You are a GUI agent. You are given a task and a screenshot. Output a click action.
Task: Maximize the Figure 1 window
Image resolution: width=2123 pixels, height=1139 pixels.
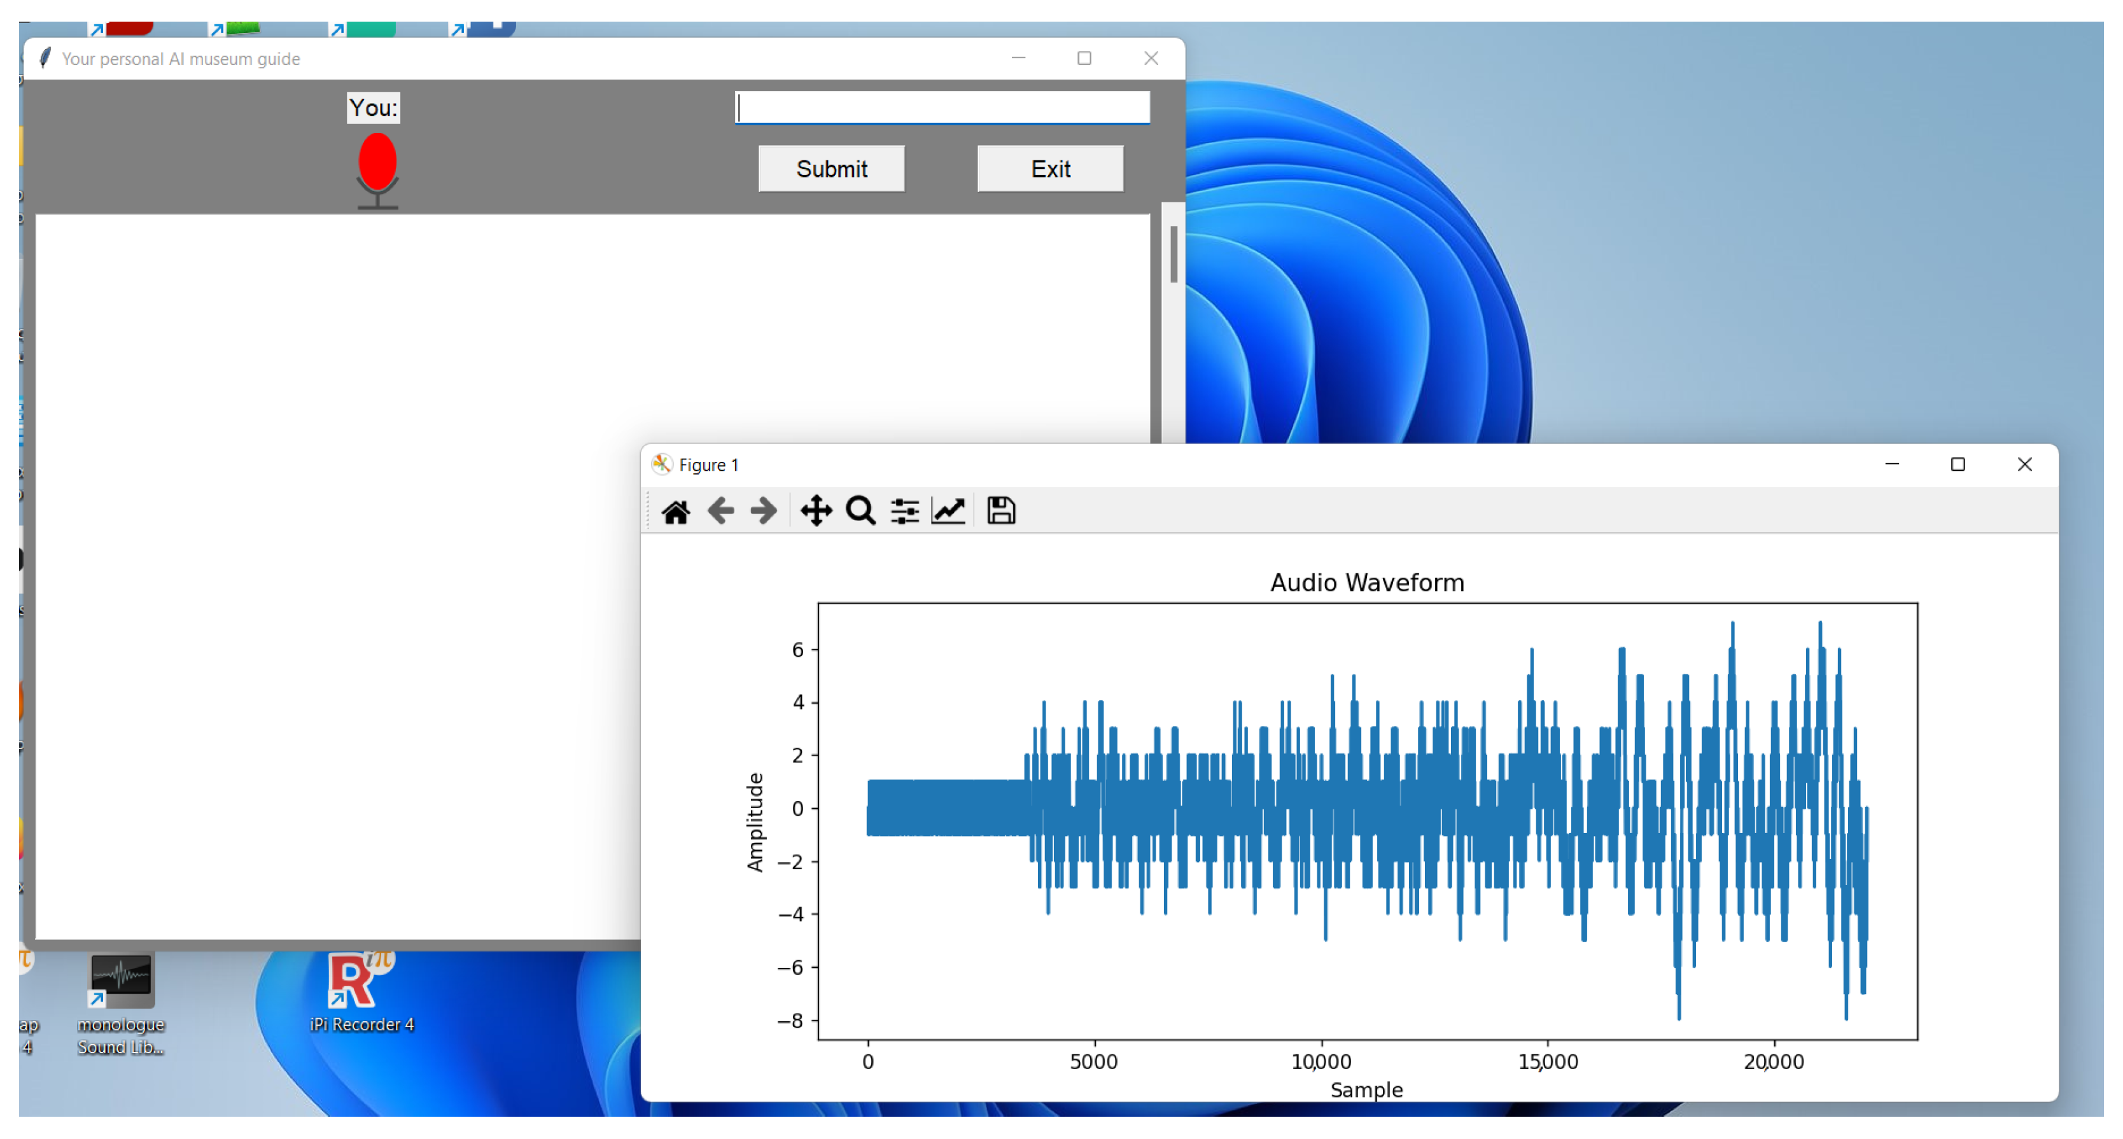(x=1958, y=465)
